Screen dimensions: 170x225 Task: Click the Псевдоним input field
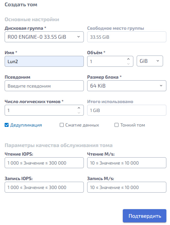click(44, 86)
